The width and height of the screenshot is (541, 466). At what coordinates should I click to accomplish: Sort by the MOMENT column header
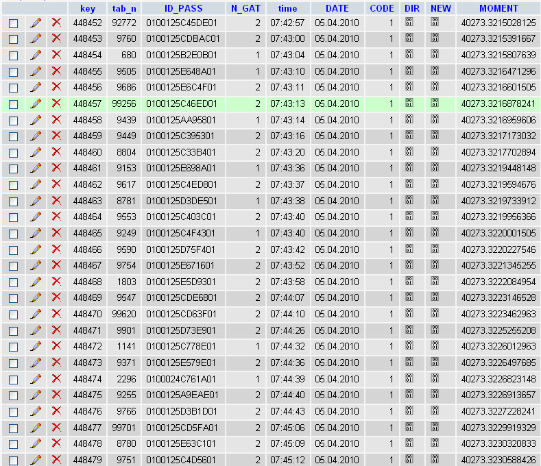point(498,9)
